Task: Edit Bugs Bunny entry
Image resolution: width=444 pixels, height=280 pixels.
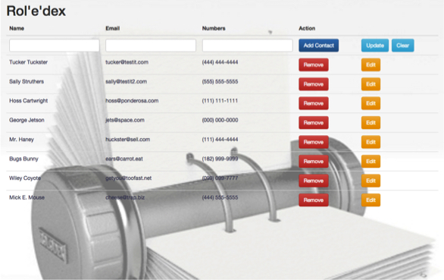Action: [371, 161]
